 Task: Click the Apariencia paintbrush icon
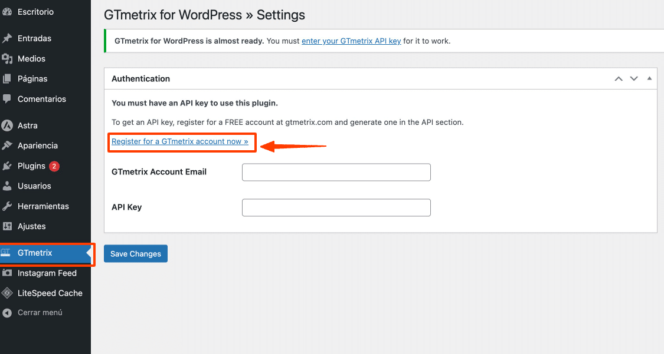coord(6,145)
